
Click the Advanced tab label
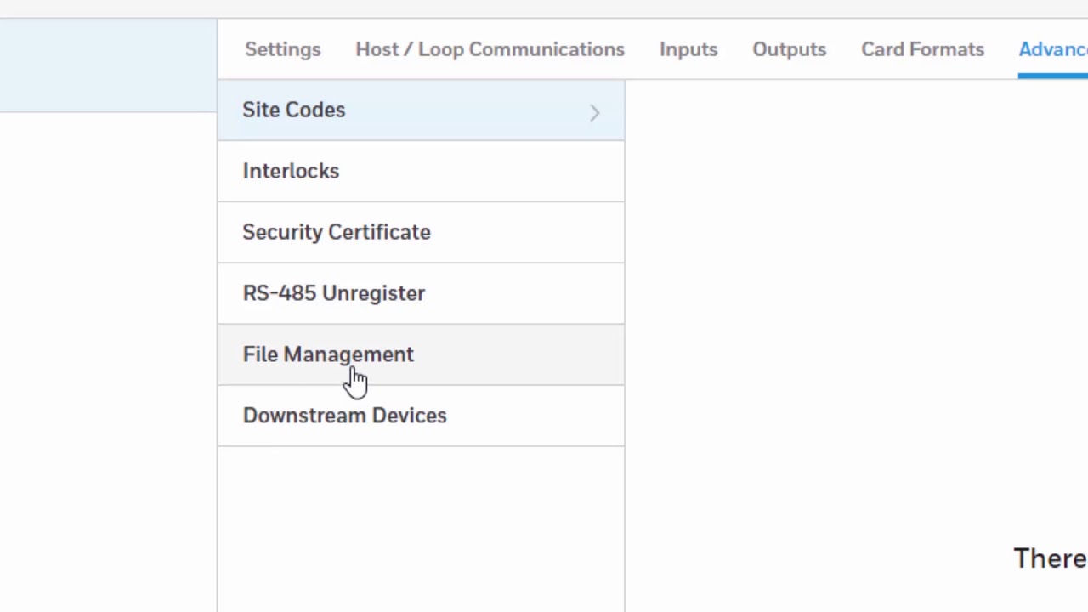(1054, 49)
